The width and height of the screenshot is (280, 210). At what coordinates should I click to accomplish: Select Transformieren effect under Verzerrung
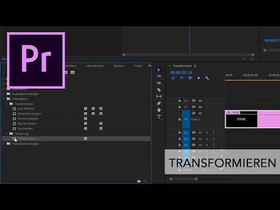tap(27, 139)
